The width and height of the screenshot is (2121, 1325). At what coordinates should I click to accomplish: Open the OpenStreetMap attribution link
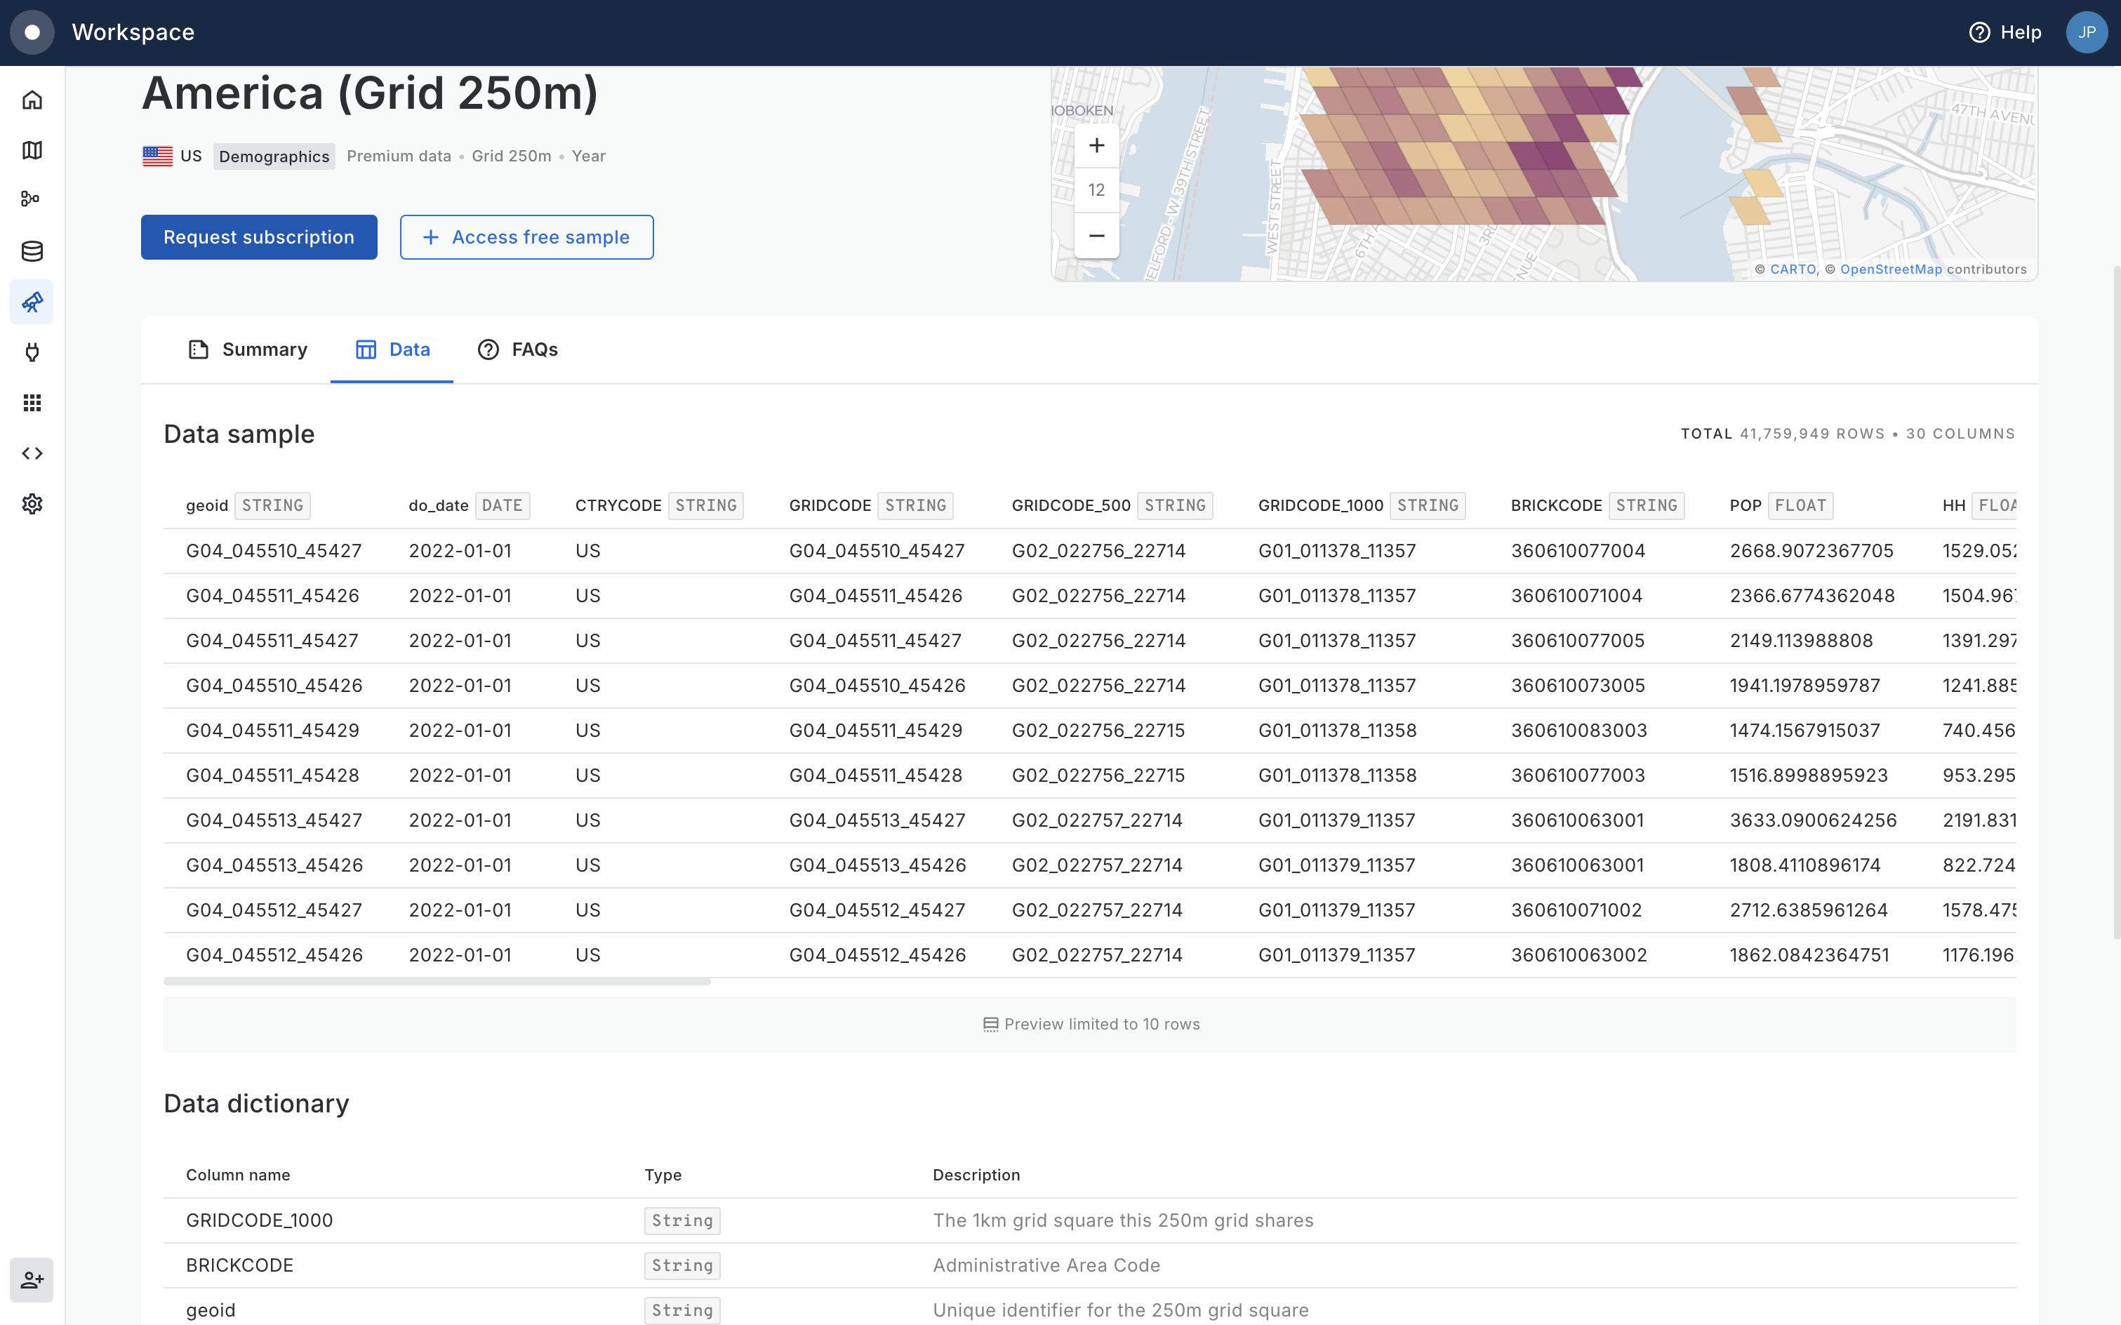(x=1891, y=269)
